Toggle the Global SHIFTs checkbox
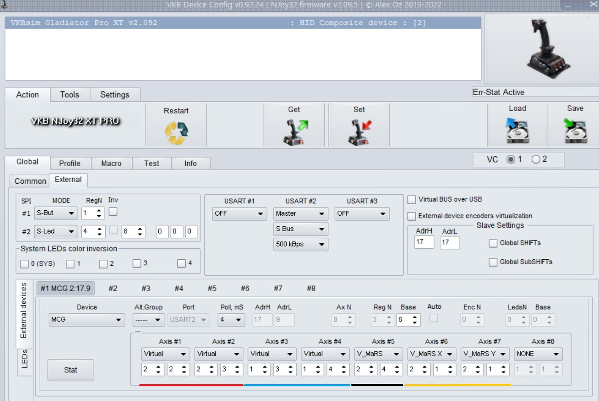This screenshot has height=401, width=599. [x=493, y=243]
